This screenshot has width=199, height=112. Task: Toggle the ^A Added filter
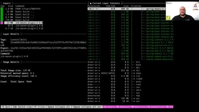109,107
